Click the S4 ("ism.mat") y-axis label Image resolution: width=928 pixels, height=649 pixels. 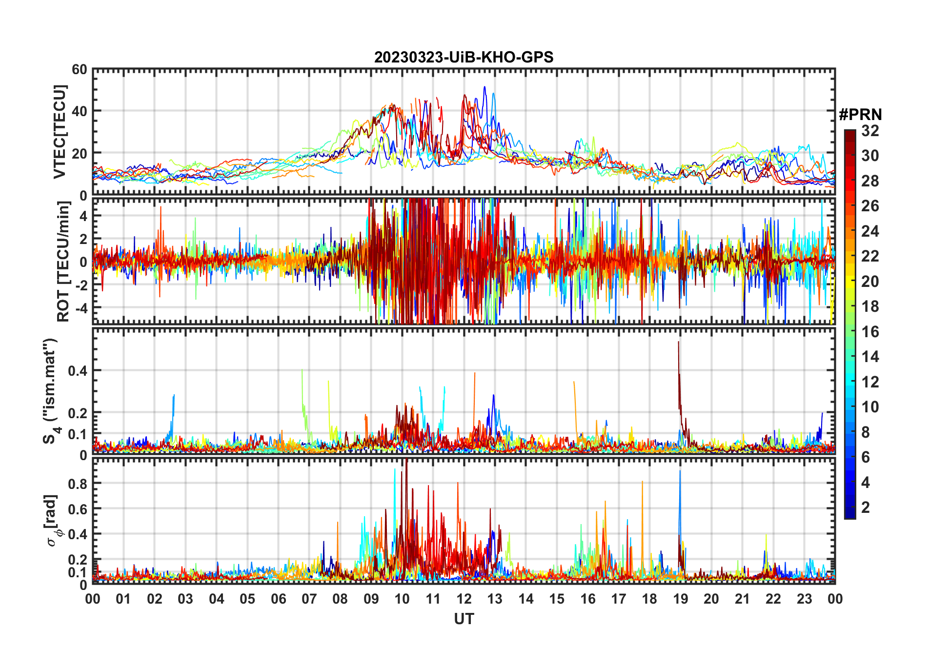pos(51,391)
